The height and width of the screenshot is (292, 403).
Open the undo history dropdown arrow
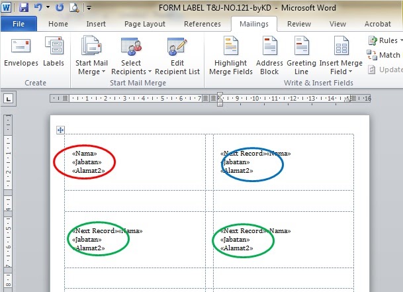click(48, 7)
